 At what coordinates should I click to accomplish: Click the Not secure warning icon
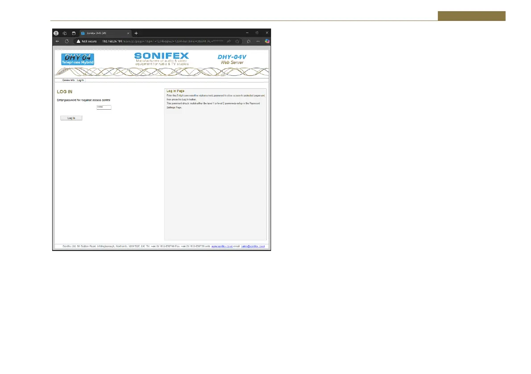[78, 41]
